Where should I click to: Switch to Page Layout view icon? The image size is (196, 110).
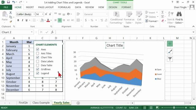(151, 108)
